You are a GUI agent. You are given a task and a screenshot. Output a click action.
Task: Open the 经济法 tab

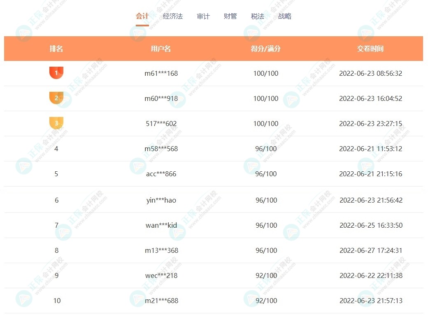[x=173, y=16]
